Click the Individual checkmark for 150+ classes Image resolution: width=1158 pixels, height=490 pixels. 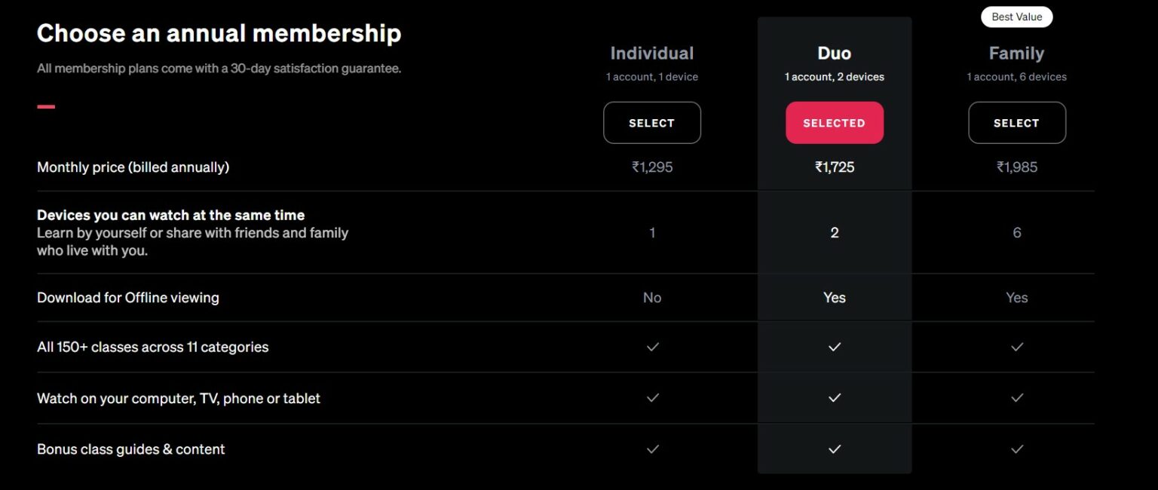pyautogui.click(x=652, y=347)
